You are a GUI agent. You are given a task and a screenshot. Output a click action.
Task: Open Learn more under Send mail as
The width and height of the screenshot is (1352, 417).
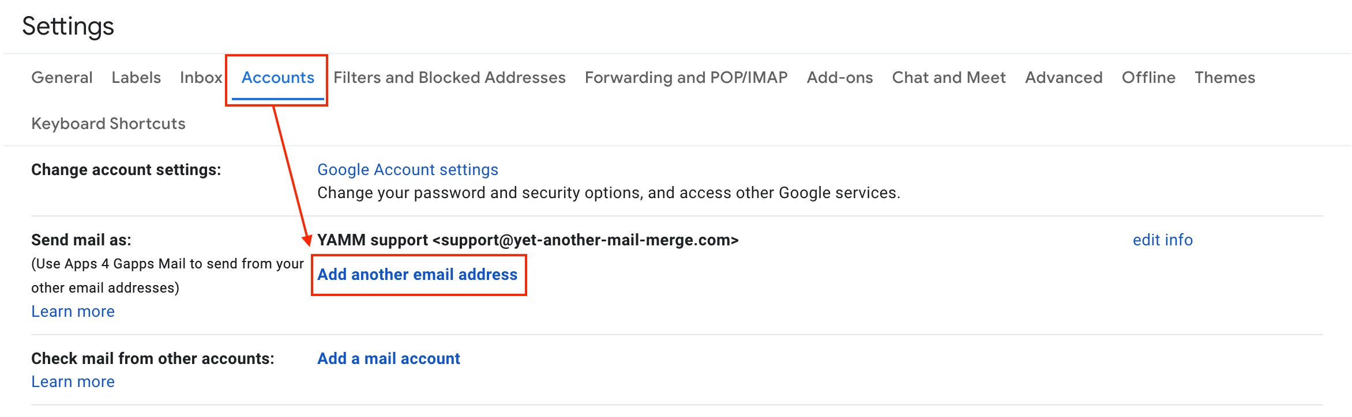point(73,312)
